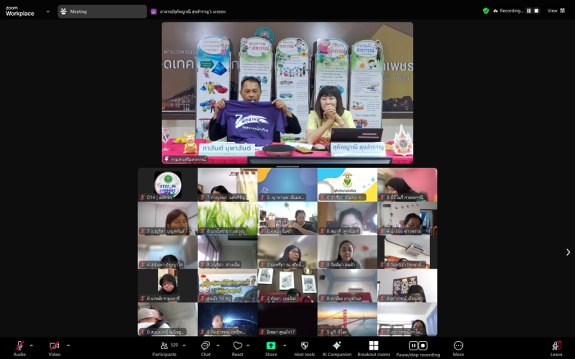Click the shared screen indicator label
Image resolution: width=575 pixels, height=359 pixels.
pos(193,11)
